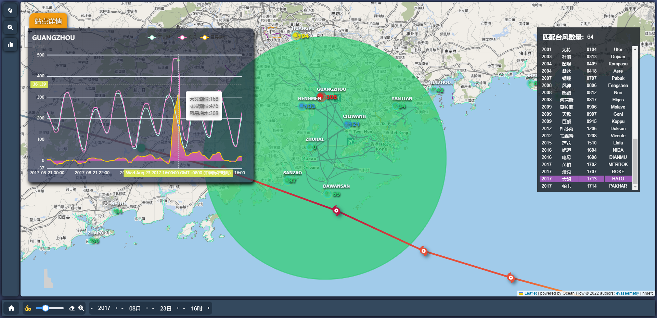Click the blue slider handle in bottom toolbar
The width and height of the screenshot is (657, 318).
pyautogui.click(x=45, y=308)
